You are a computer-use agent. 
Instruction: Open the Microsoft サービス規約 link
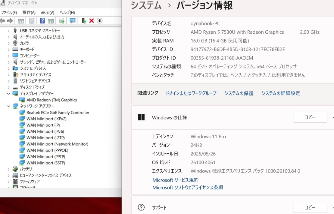175,180
